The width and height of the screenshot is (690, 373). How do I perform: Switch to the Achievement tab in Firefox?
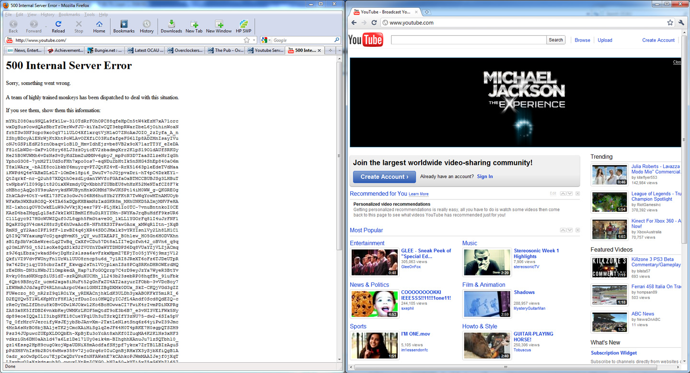(64, 50)
